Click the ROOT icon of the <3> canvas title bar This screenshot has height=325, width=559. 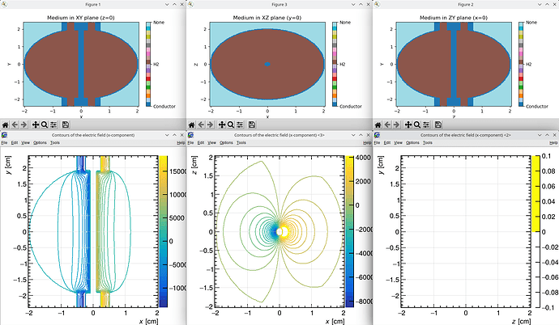[190, 133]
